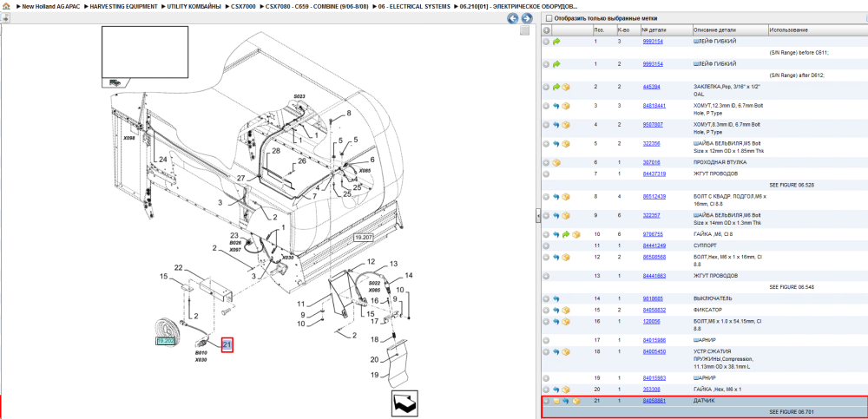Click the box icon on row 84005450
The height and width of the screenshot is (419, 868).
pyautogui.click(x=566, y=351)
